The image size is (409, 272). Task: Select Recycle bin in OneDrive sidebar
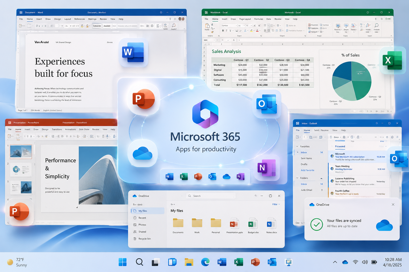pyautogui.click(x=145, y=239)
